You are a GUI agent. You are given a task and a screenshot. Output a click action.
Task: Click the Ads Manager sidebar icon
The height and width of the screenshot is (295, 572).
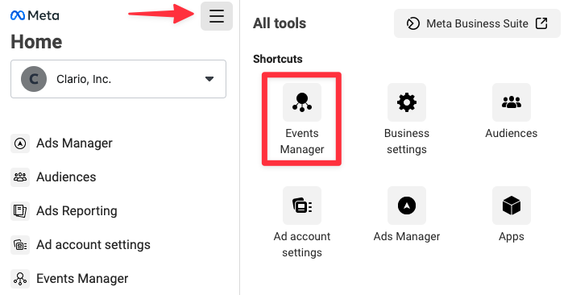(20, 143)
